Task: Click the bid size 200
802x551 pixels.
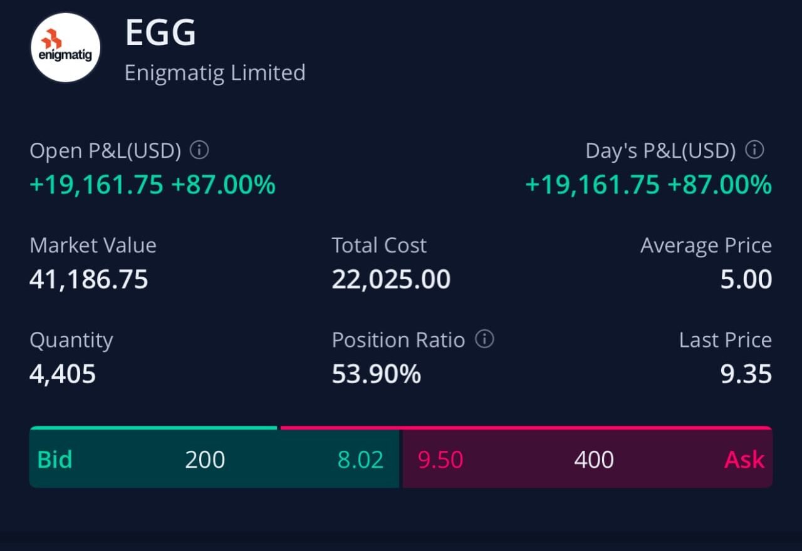Action: click(205, 460)
